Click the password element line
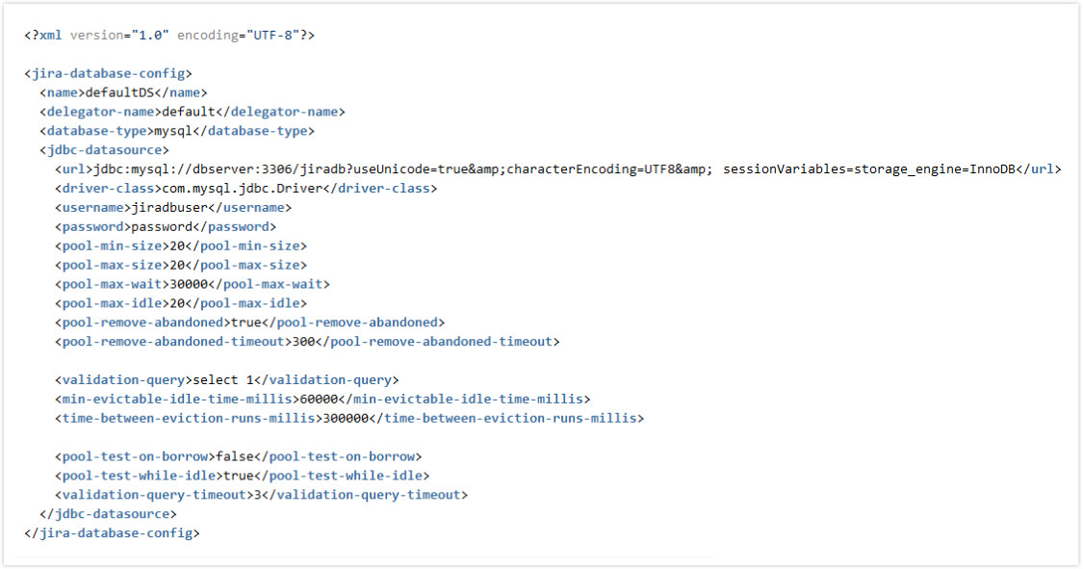1083x569 pixels. click(x=166, y=226)
